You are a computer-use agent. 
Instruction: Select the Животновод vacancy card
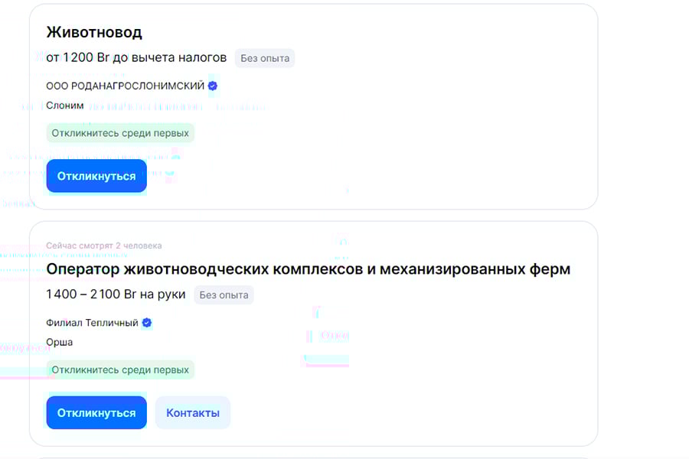tap(314, 107)
